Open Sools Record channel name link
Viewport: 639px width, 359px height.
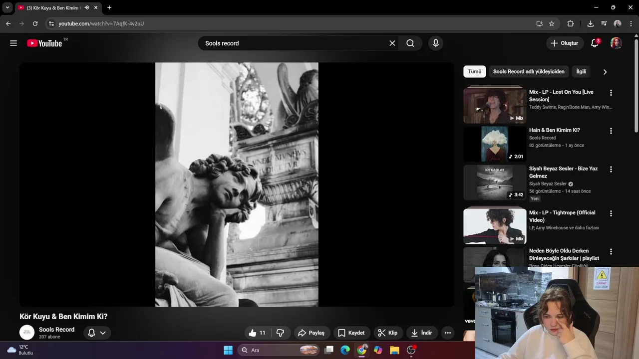pos(56,330)
